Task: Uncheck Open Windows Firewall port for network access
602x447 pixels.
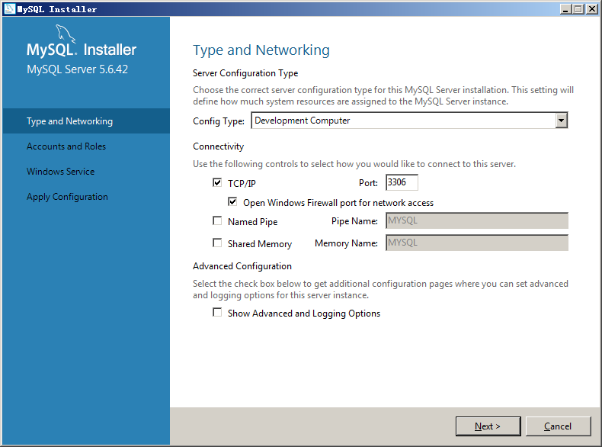Action: [x=232, y=201]
